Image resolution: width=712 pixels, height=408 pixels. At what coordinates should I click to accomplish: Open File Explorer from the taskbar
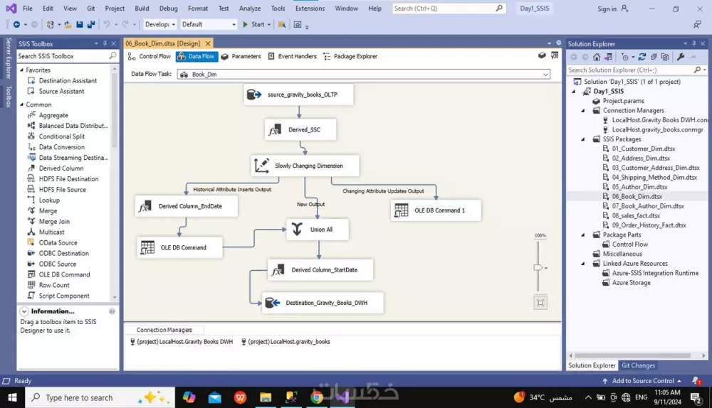click(x=266, y=397)
